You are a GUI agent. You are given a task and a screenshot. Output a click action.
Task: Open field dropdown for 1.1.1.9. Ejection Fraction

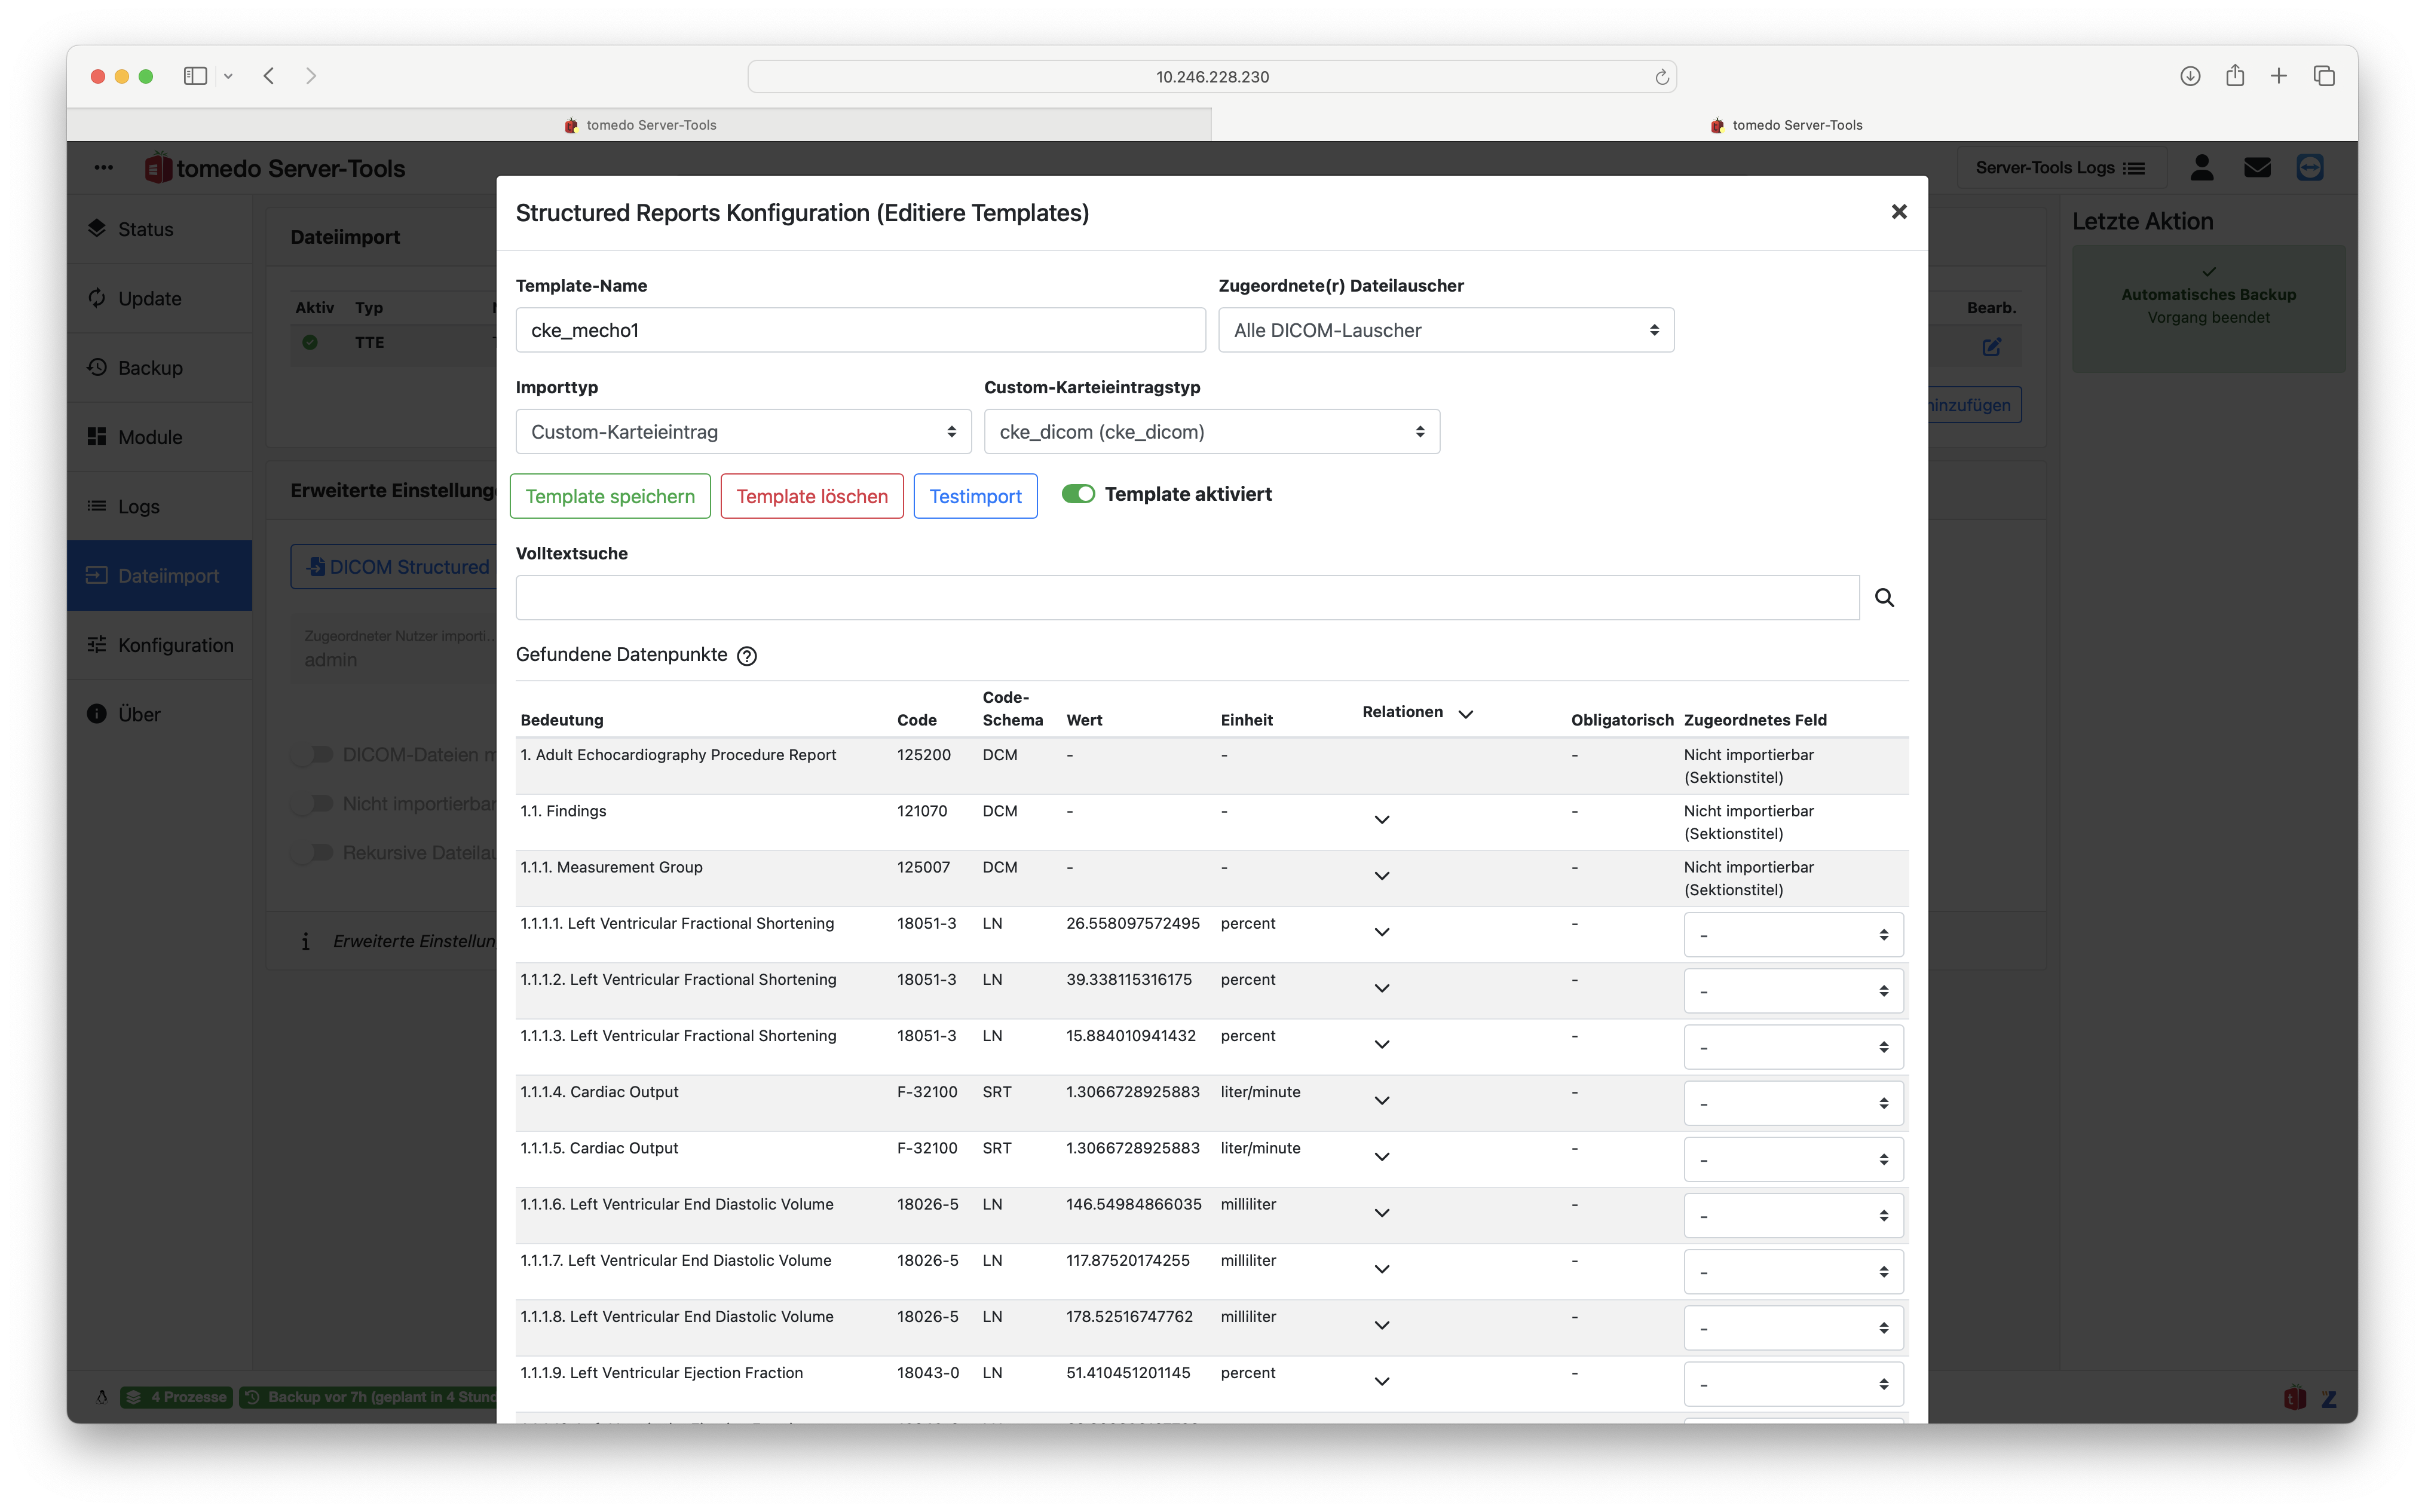1793,1385
